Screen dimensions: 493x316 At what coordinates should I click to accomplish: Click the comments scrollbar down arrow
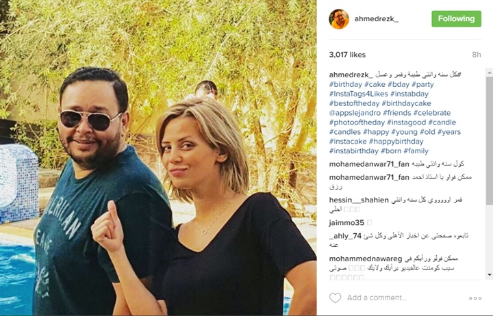click(489, 275)
